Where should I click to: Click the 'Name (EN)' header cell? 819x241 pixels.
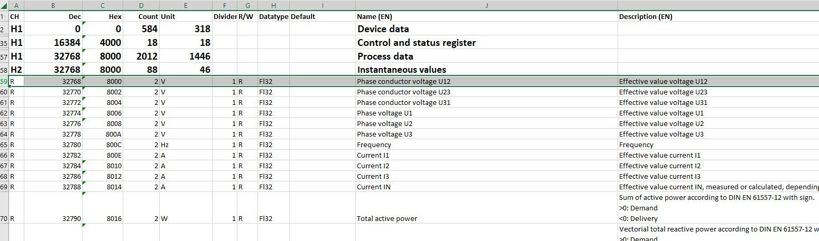[374, 16]
